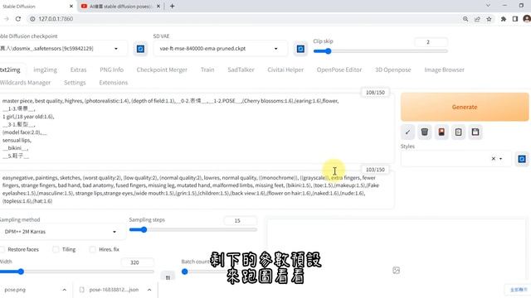Enable Restore faces checkbox

(x=2, y=249)
